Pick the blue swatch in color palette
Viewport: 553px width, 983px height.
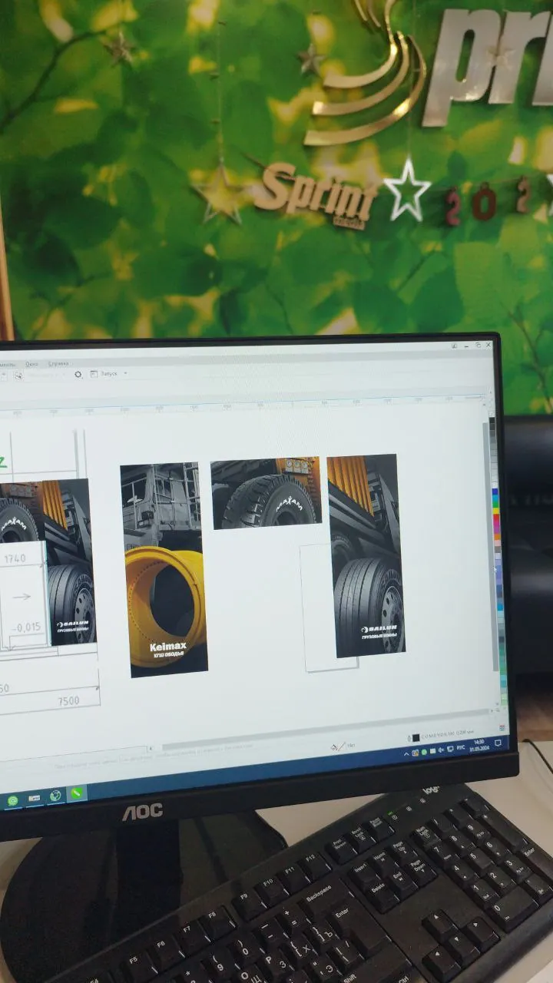pyautogui.click(x=495, y=491)
